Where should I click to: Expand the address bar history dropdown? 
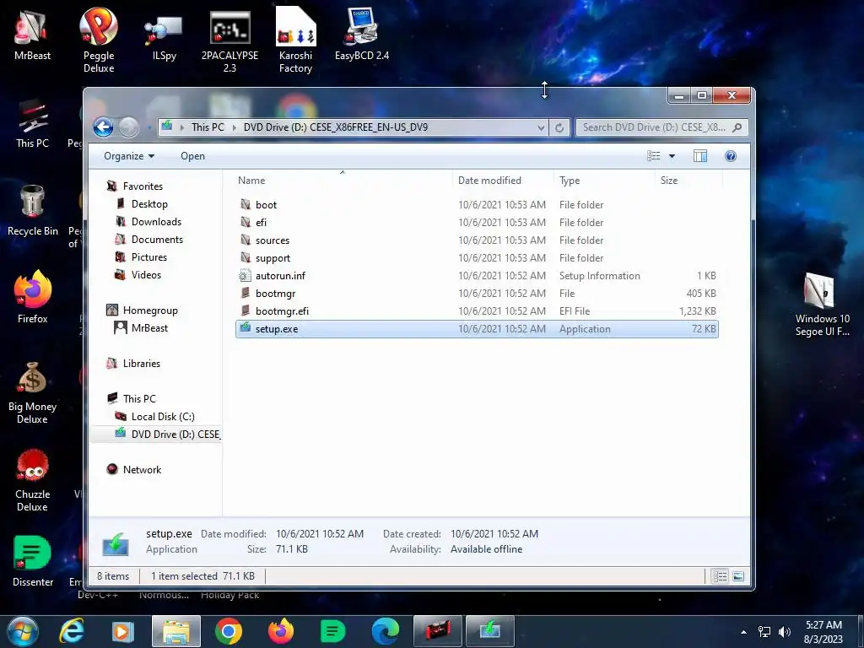541,127
